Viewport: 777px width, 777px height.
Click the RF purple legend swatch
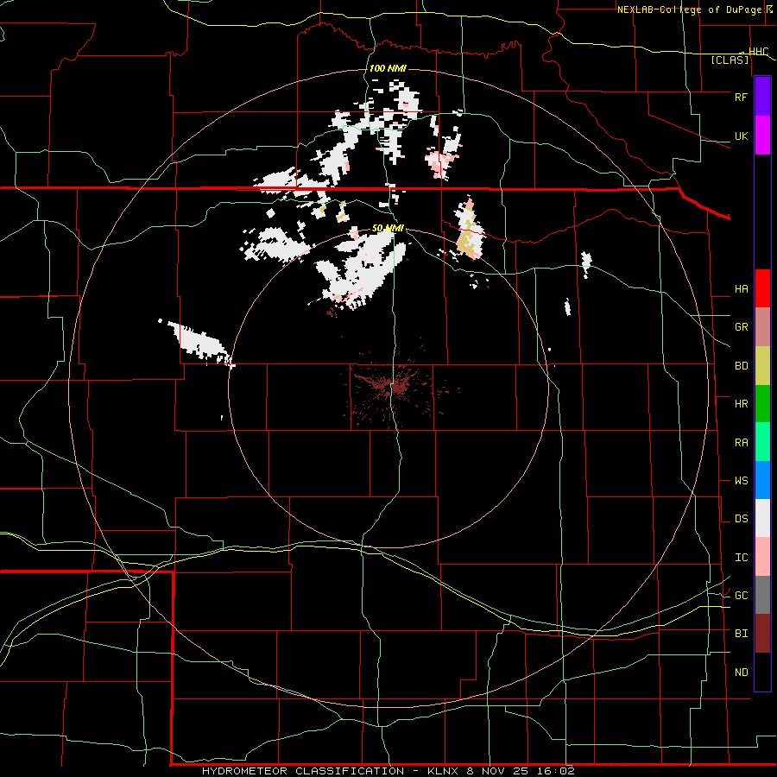(762, 97)
